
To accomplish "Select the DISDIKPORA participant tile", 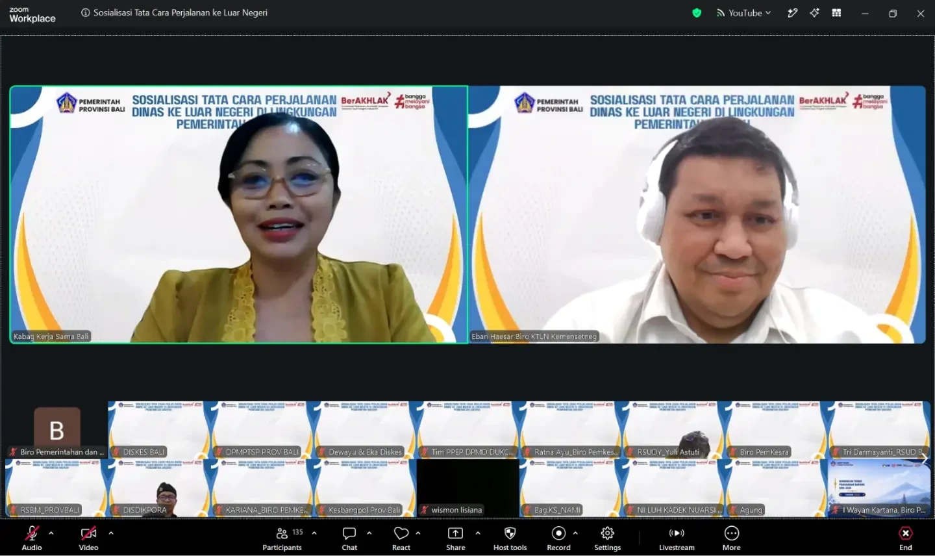I will (159, 488).
